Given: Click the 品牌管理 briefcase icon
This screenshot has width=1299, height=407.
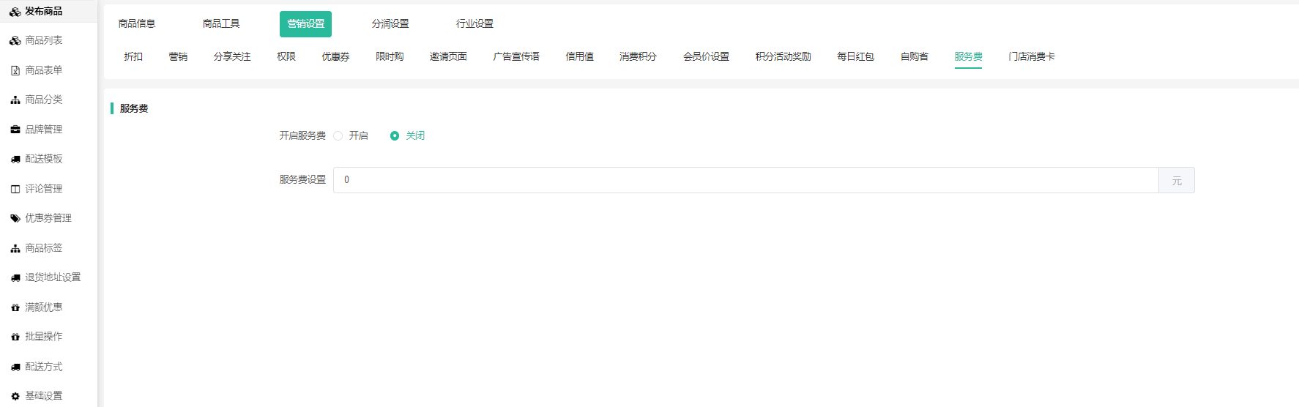Looking at the screenshot, I should (15, 130).
